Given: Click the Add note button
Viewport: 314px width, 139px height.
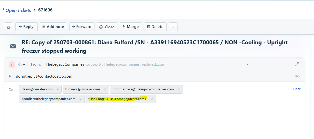Looking at the screenshot, I should [x=53, y=27].
